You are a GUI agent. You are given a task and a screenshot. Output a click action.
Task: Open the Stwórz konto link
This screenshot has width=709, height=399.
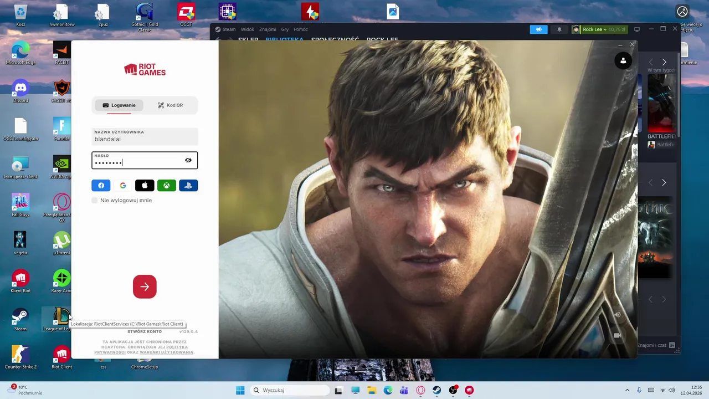pos(145,331)
